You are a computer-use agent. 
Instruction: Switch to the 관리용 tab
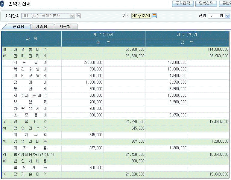16,27
